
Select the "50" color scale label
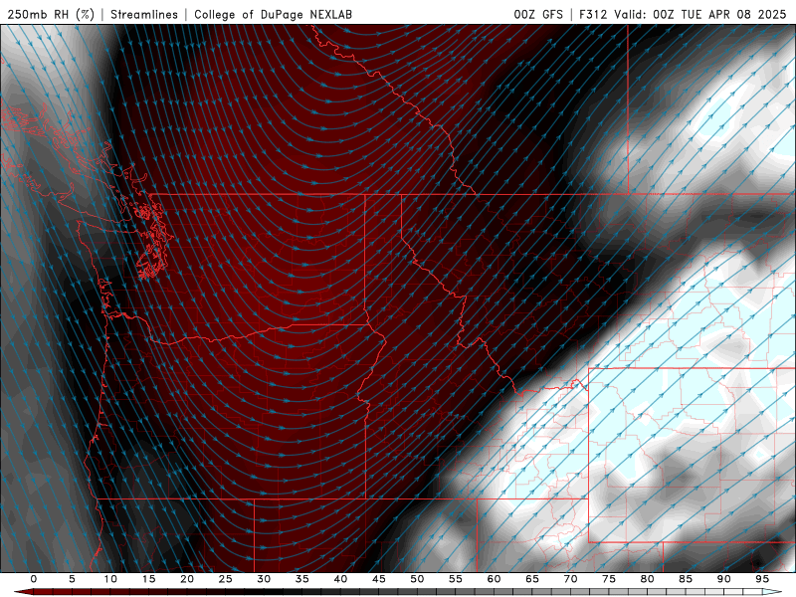417,579
